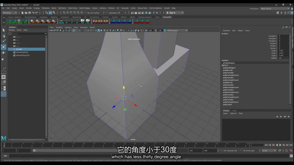Choose the Scale tool in toolbox

pos(3,59)
